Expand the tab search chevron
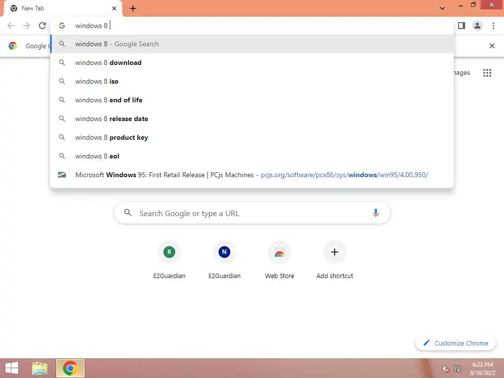This screenshot has height=378, width=504. 442,8
